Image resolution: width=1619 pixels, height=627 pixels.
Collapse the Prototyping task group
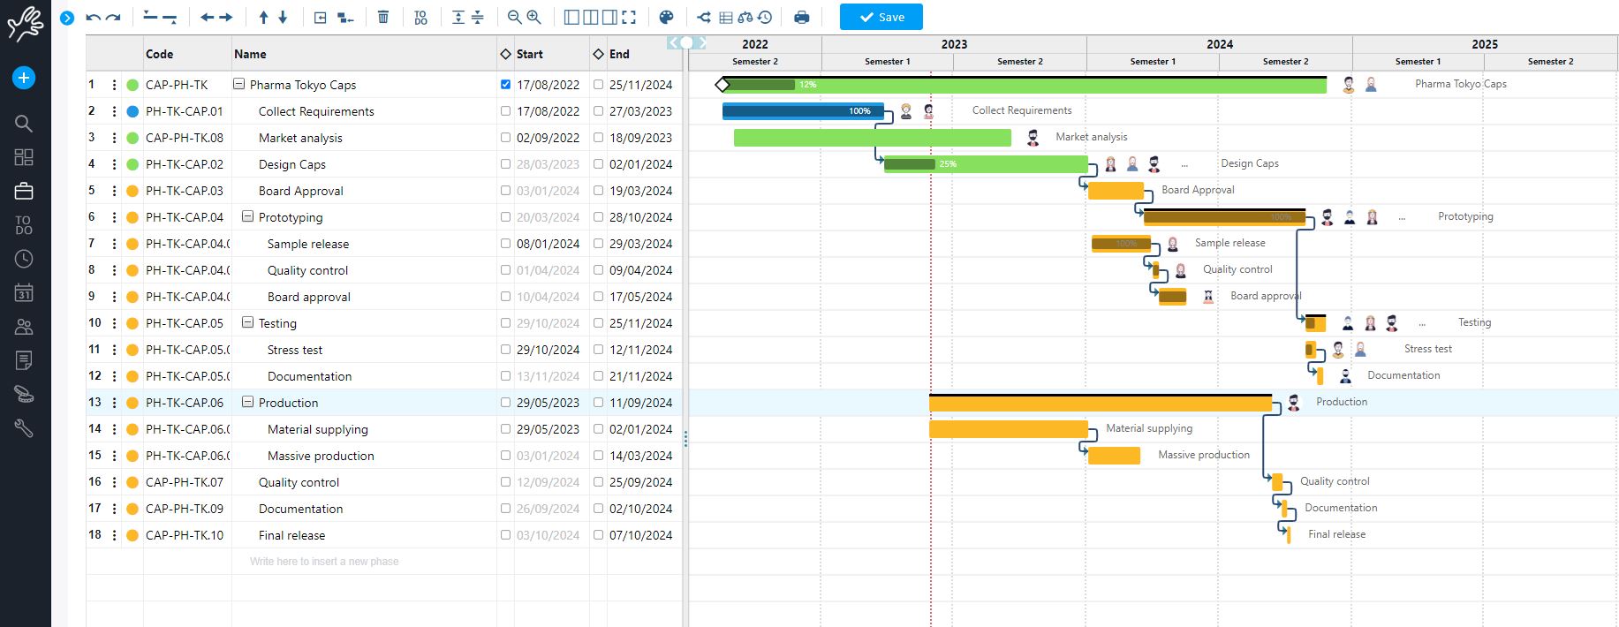247,216
